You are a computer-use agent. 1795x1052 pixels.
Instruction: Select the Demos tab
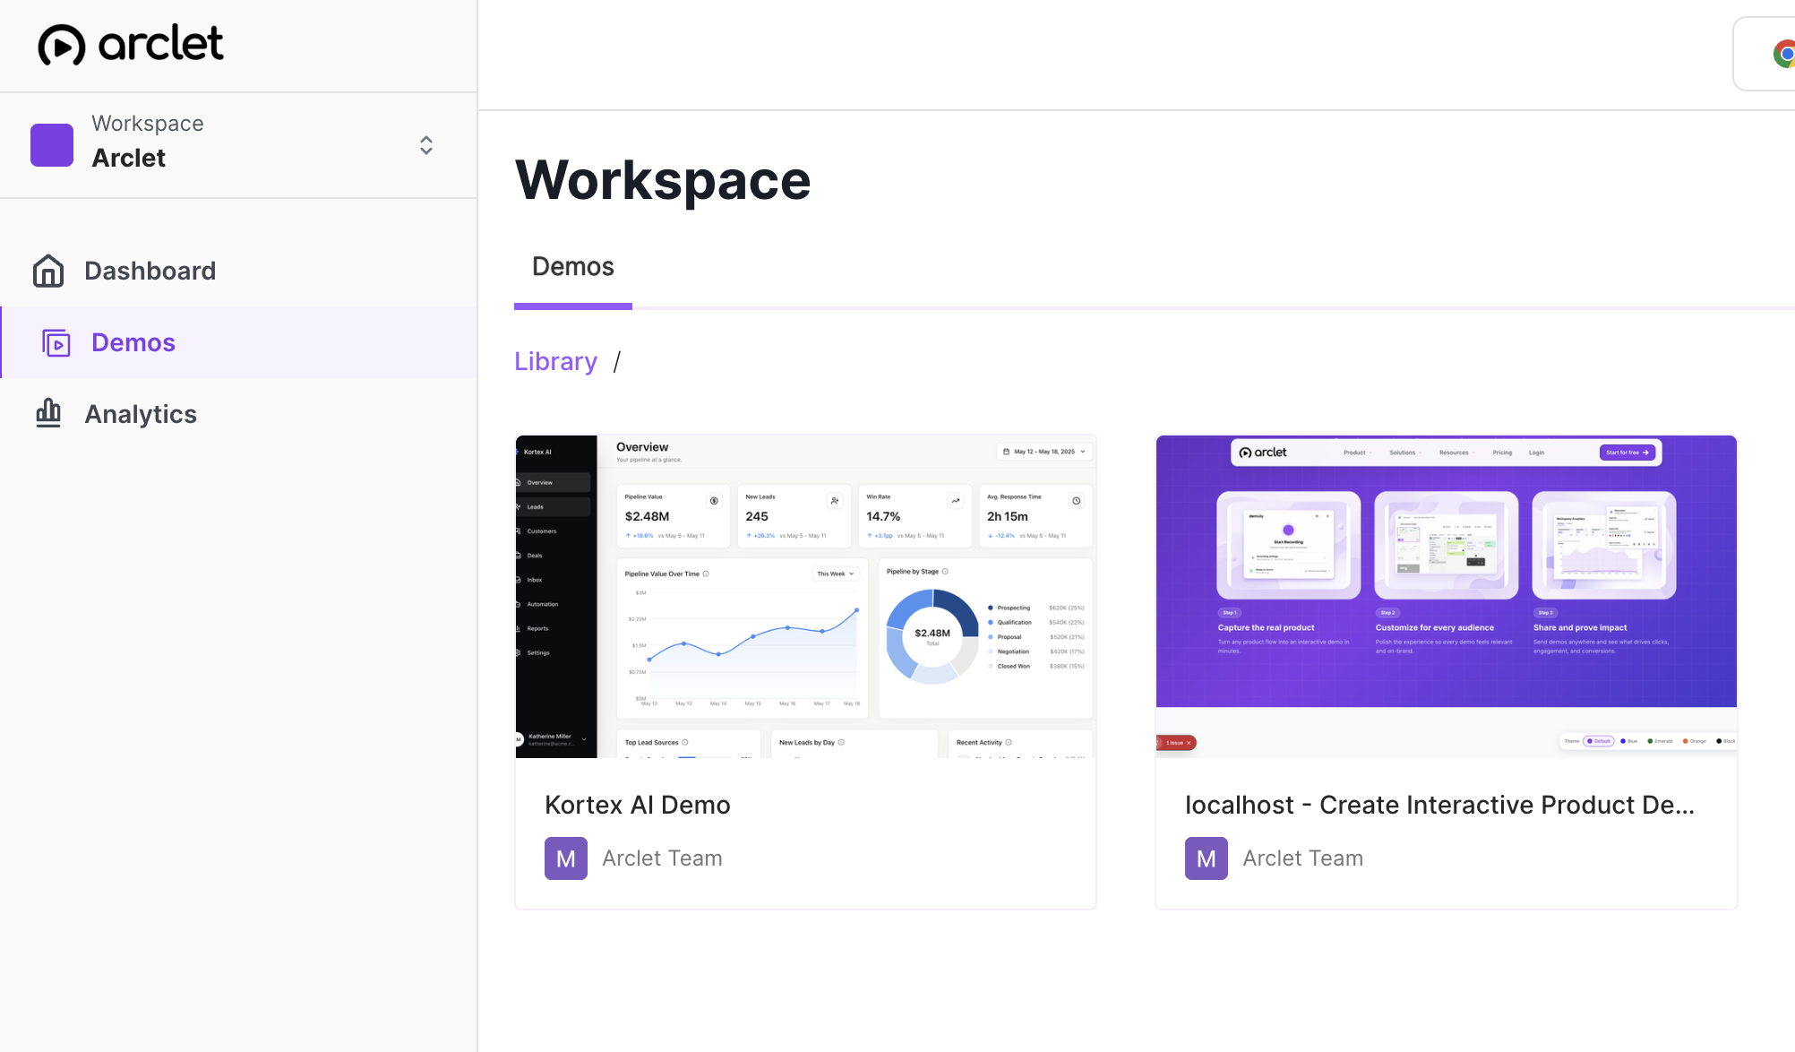[x=573, y=267]
